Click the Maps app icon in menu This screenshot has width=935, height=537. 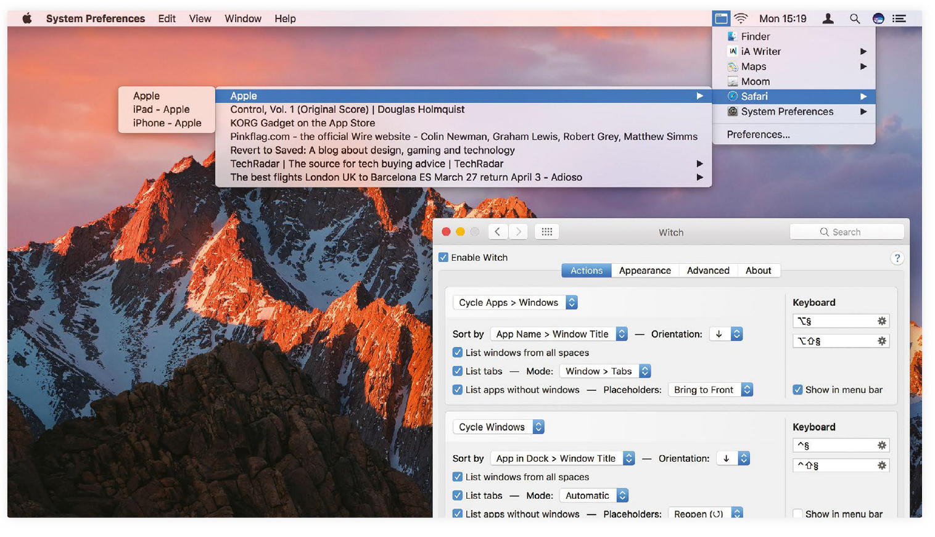coord(732,67)
